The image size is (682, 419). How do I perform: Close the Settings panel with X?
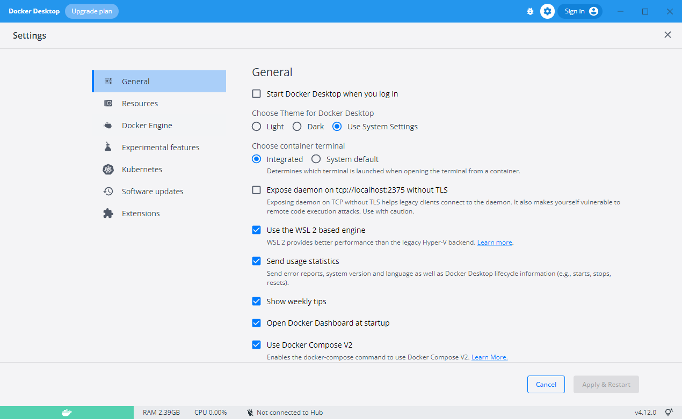(668, 35)
